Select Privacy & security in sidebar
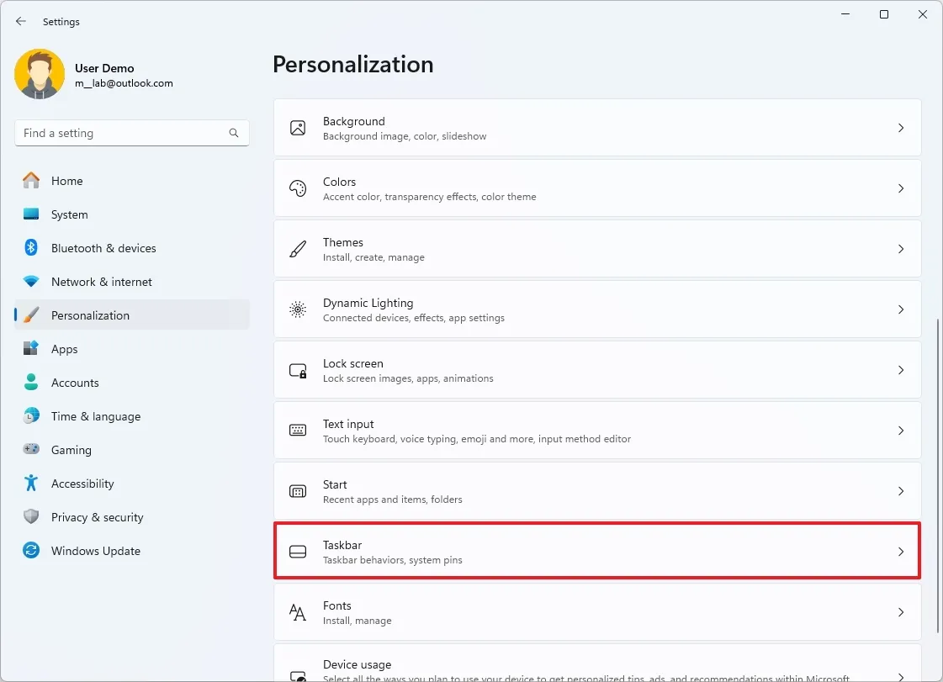 [97, 517]
